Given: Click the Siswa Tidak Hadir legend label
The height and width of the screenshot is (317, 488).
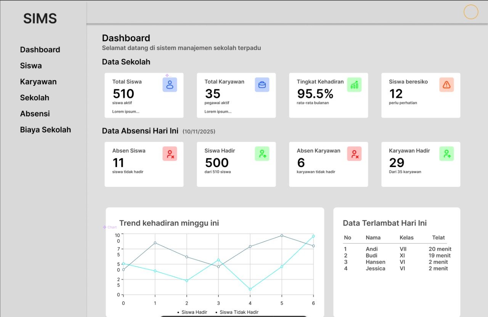Looking at the screenshot, I should 239,312.
